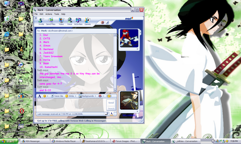The width and height of the screenshot is (241, 144).
Task: Open the Edit menu
Action: point(42,14)
